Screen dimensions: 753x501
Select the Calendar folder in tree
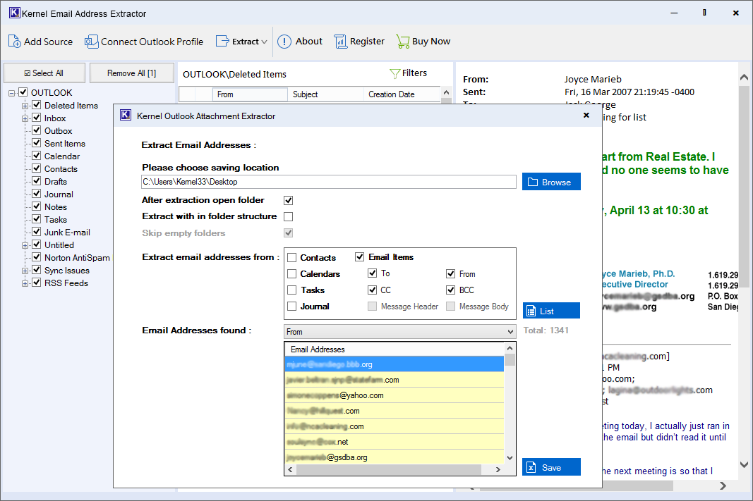click(x=62, y=156)
